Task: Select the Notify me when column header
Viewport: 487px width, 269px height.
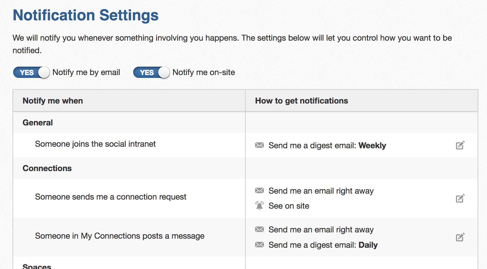Action: [x=53, y=101]
